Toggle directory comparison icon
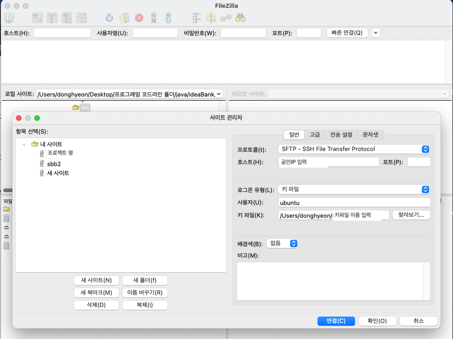The image size is (453, 339). click(x=211, y=18)
